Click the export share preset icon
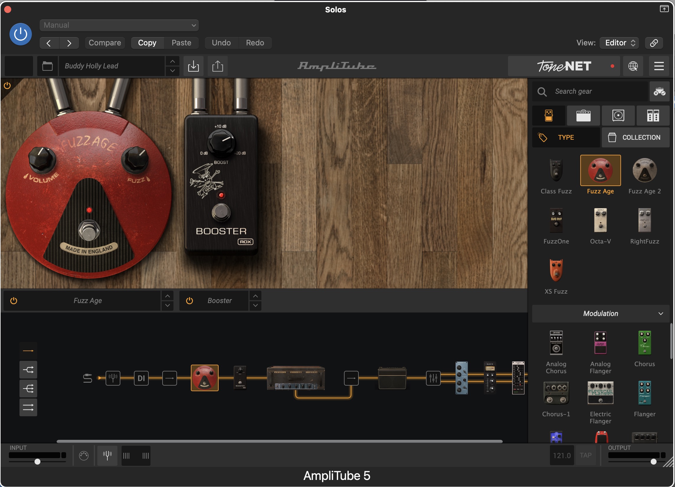The image size is (675, 487). click(217, 66)
